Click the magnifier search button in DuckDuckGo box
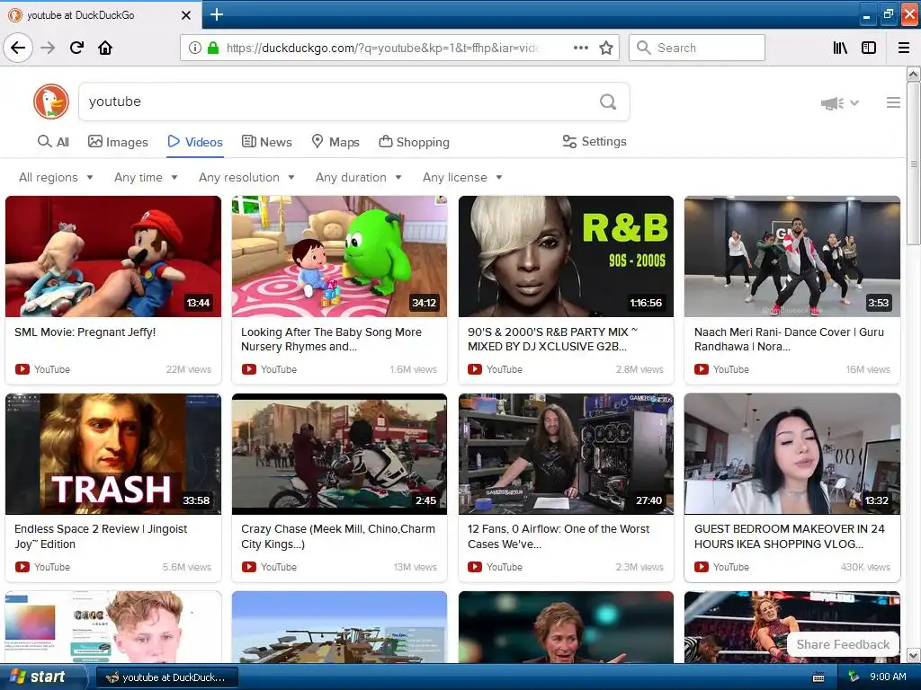This screenshot has height=690, width=921. 608,102
